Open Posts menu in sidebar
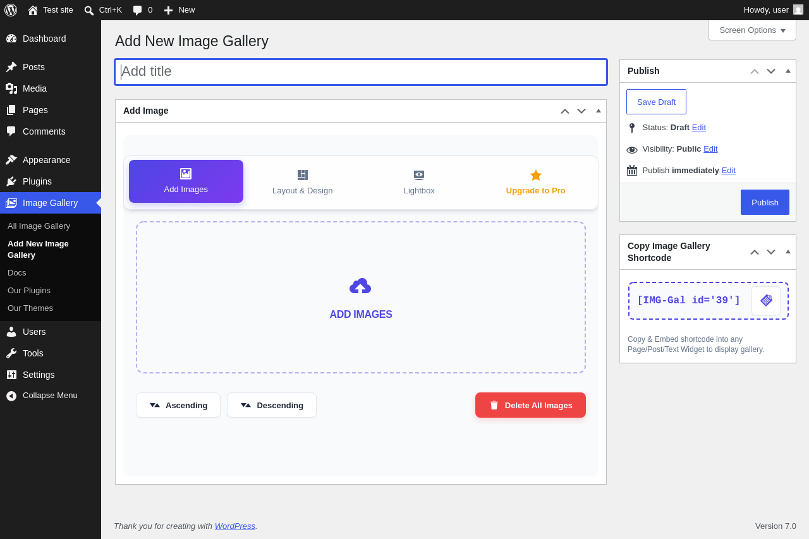809x539 pixels. point(51,67)
